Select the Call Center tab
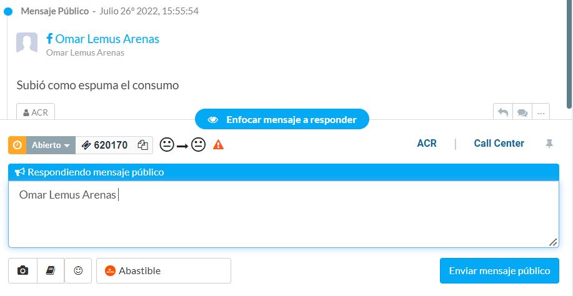The image size is (573, 296). coord(499,144)
